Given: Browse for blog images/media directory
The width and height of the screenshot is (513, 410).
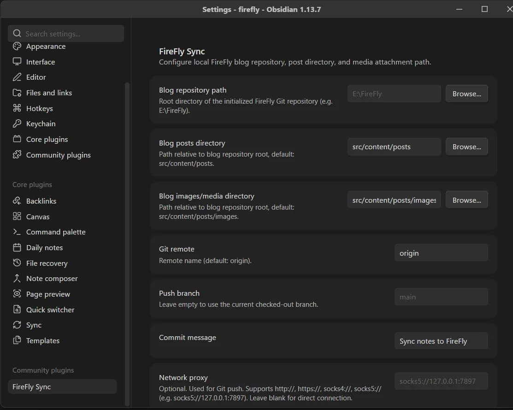Looking at the screenshot, I should point(466,200).
